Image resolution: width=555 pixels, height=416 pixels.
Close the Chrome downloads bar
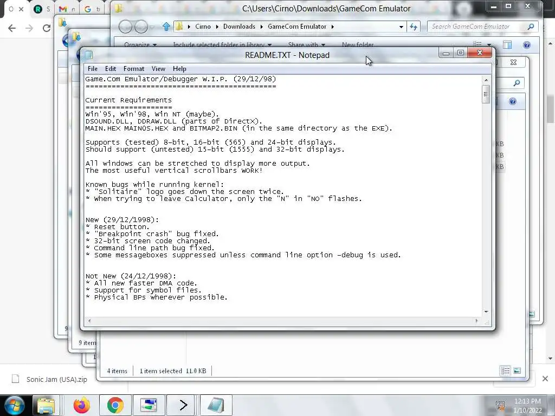coord(545,379)
